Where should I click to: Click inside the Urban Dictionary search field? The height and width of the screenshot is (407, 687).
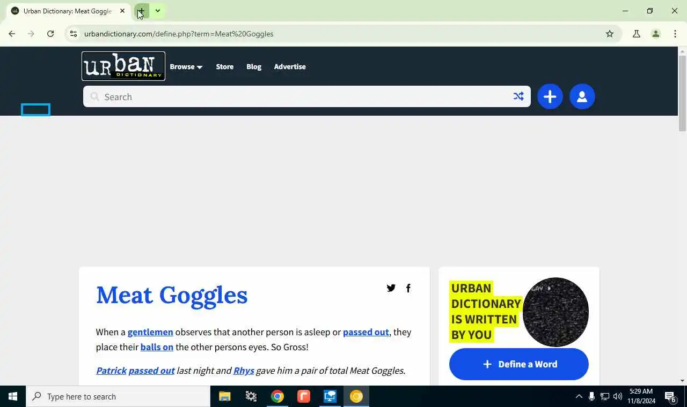(306, 97)
